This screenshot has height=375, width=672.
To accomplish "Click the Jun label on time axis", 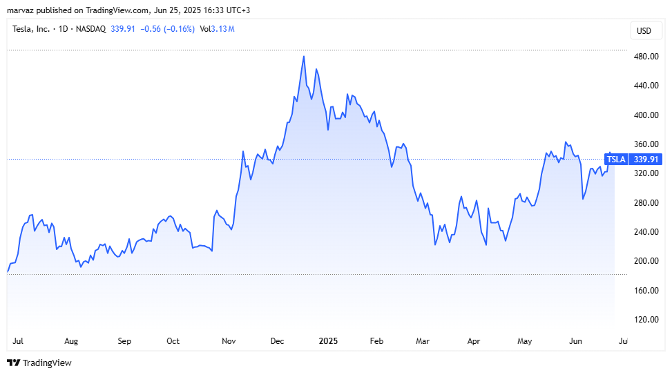I will (x=575, y=341).
